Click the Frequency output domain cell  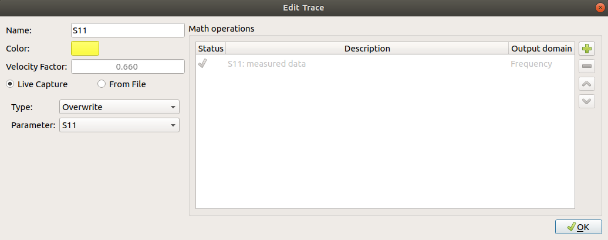pyautogui.click(x=531, y=64)
